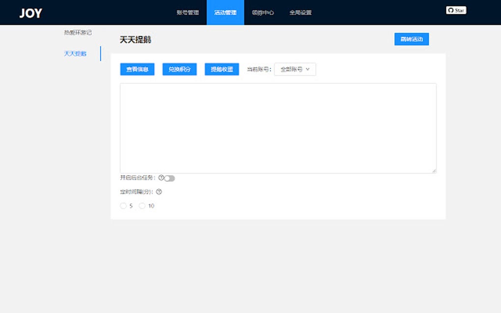Select the 5 minute interval radio button

pyautogui.click(x=123, y=206)
